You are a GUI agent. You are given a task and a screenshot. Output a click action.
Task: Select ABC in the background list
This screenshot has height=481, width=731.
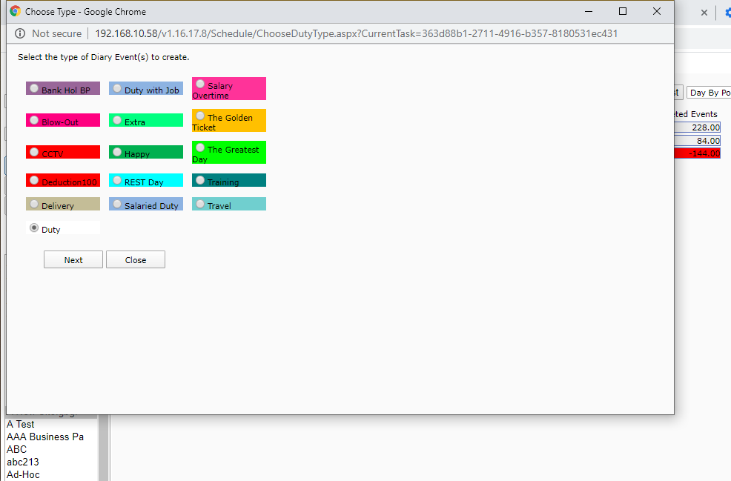[x=16, y=449]
